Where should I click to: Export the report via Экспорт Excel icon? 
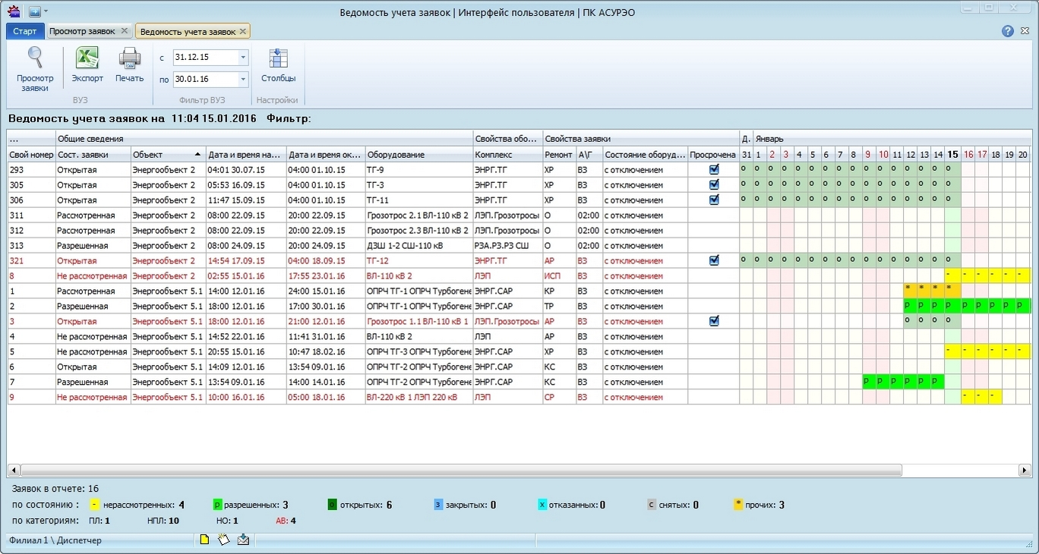click(x=87, y=58)
